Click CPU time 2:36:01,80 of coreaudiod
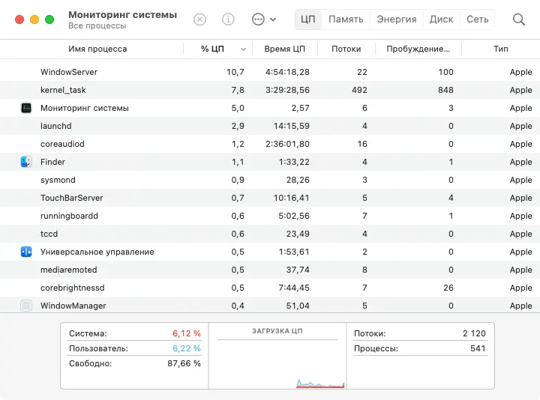 click(x=287, y=144)
